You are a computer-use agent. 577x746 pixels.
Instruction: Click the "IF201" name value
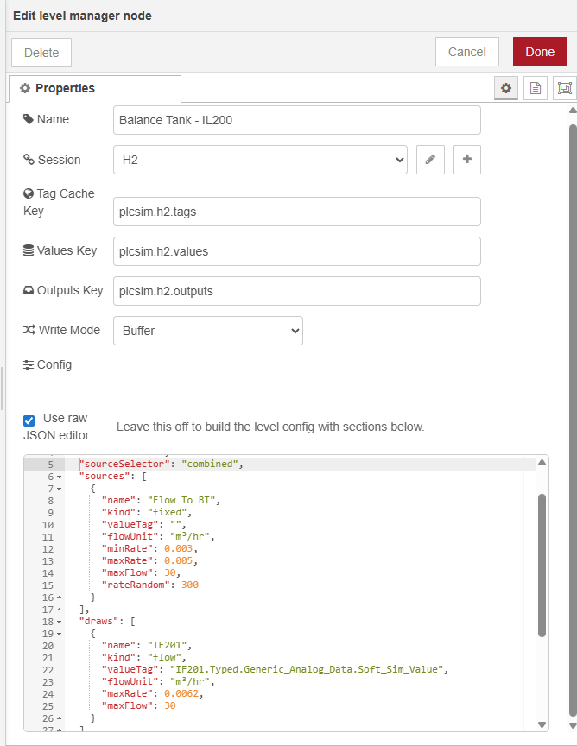(x=167, y=645)
